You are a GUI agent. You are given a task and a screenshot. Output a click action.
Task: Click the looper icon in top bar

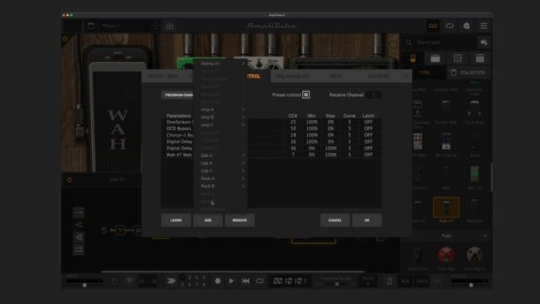click(450, 26)
